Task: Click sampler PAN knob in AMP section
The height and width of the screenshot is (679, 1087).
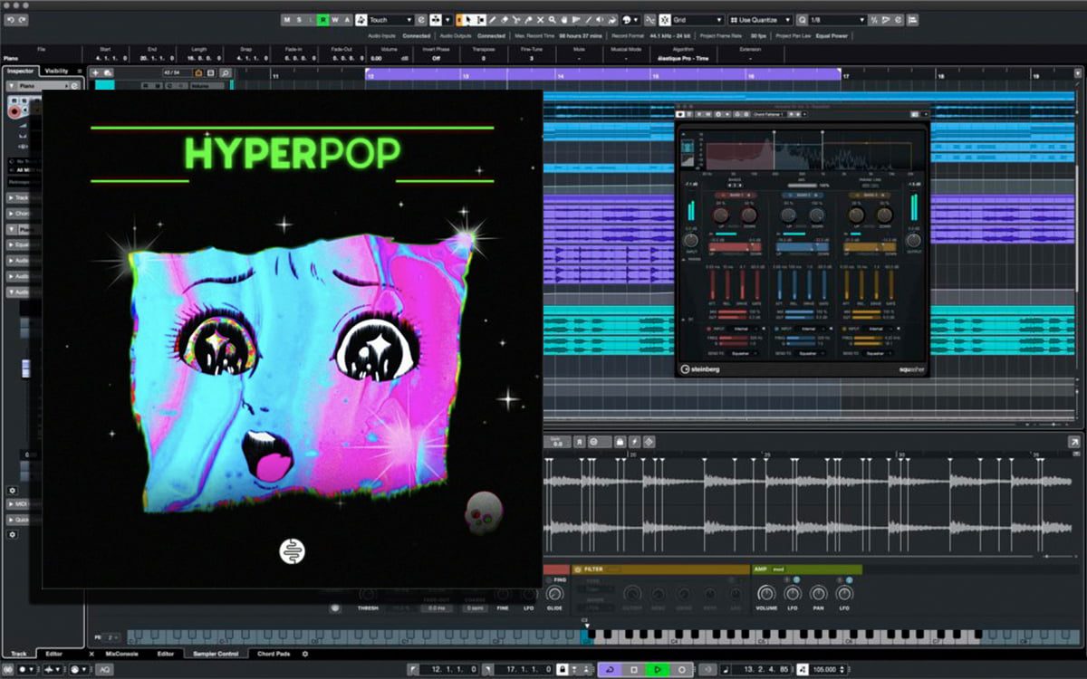Action: [x=819, y=594]
